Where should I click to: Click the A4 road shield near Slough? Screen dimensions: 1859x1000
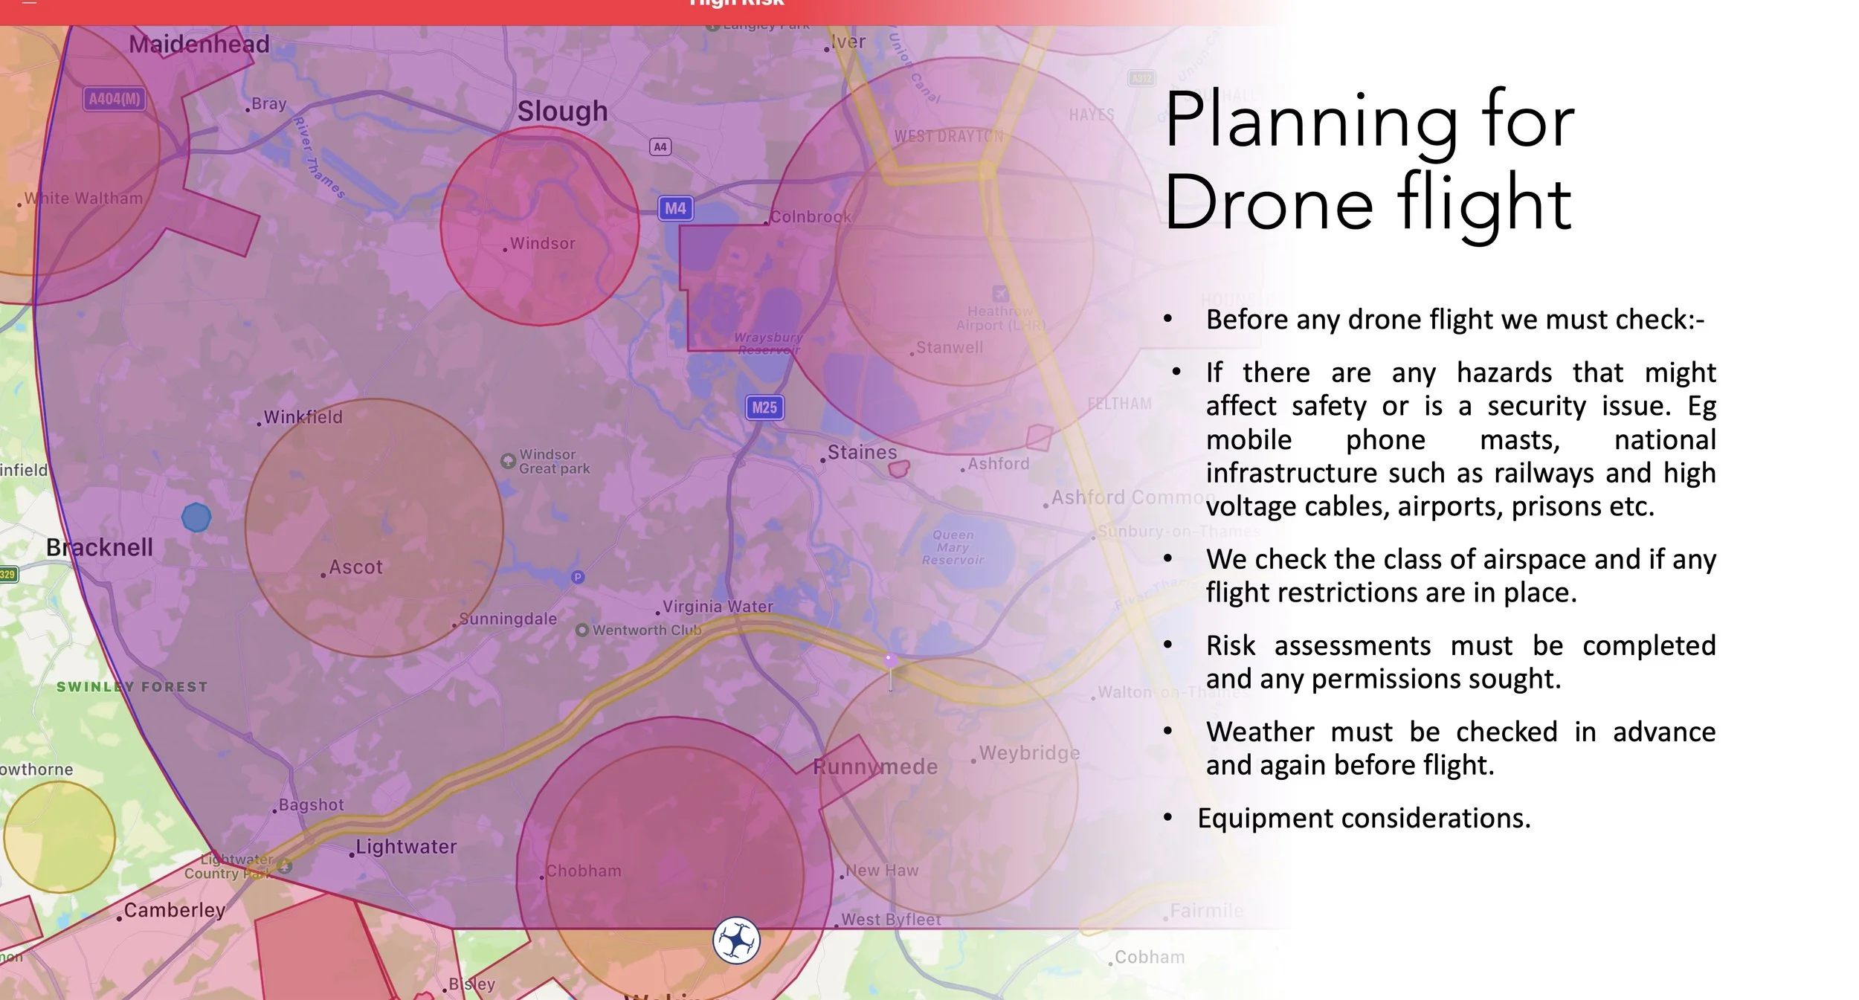pos(660,147)
